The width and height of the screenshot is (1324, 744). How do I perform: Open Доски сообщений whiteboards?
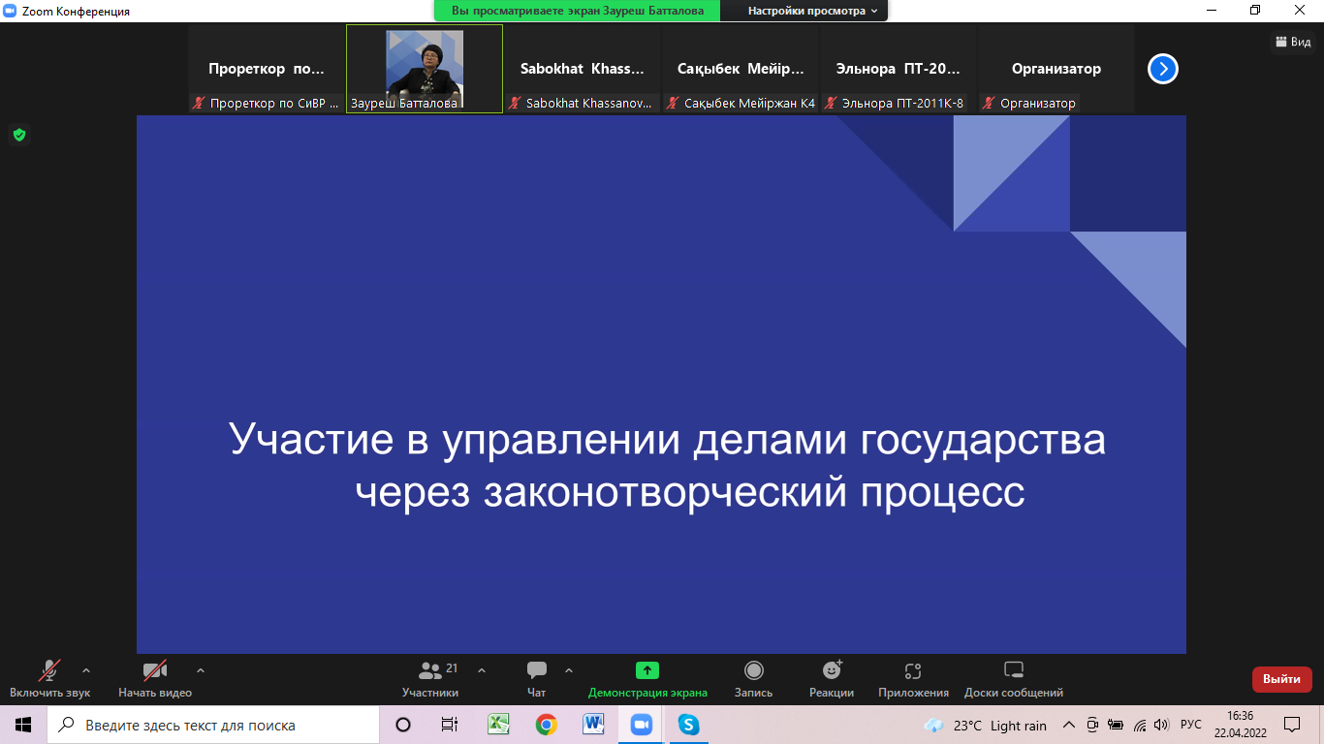(x=1014, y=679)
